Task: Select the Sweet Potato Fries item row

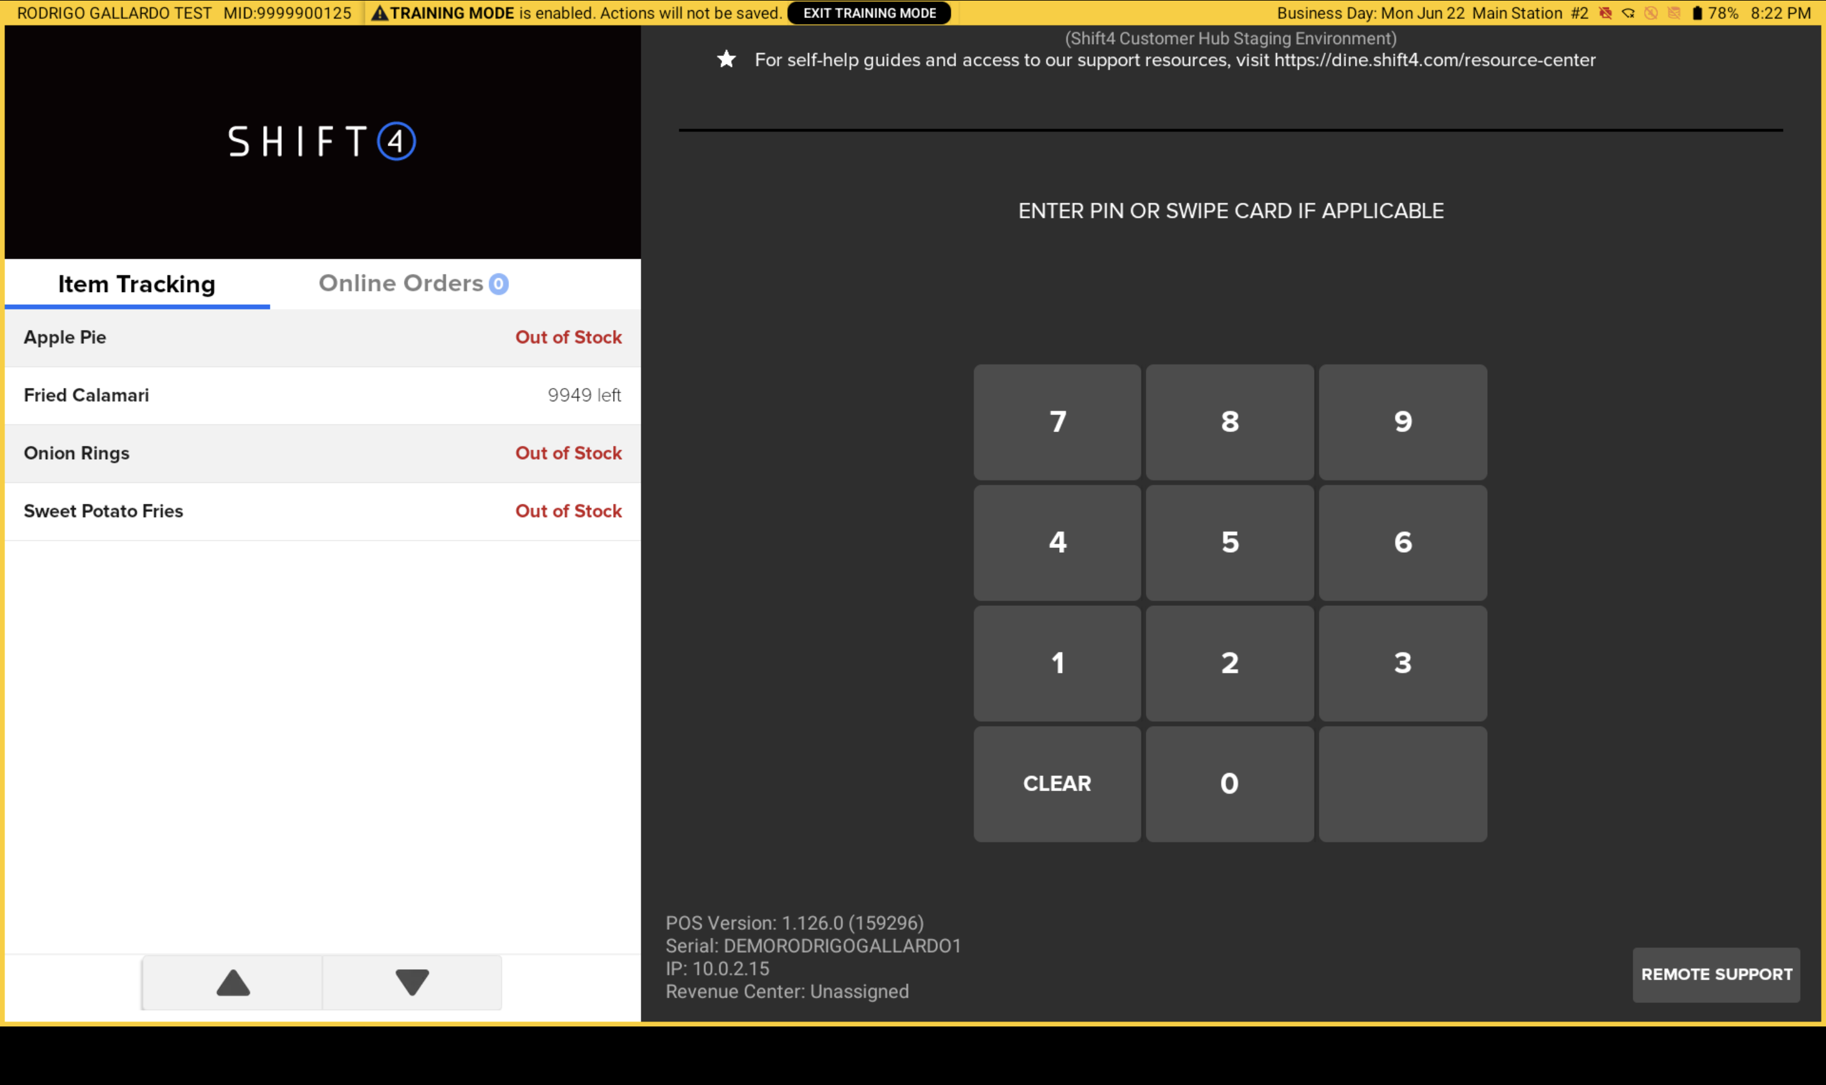Action: tap(322, 511)
